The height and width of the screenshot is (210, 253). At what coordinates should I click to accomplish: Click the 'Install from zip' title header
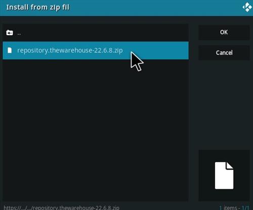pyautogui.click(x=38, y=8)
